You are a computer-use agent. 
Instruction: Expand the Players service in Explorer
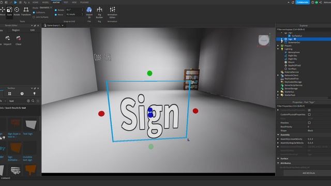click(x=278, y=46)
